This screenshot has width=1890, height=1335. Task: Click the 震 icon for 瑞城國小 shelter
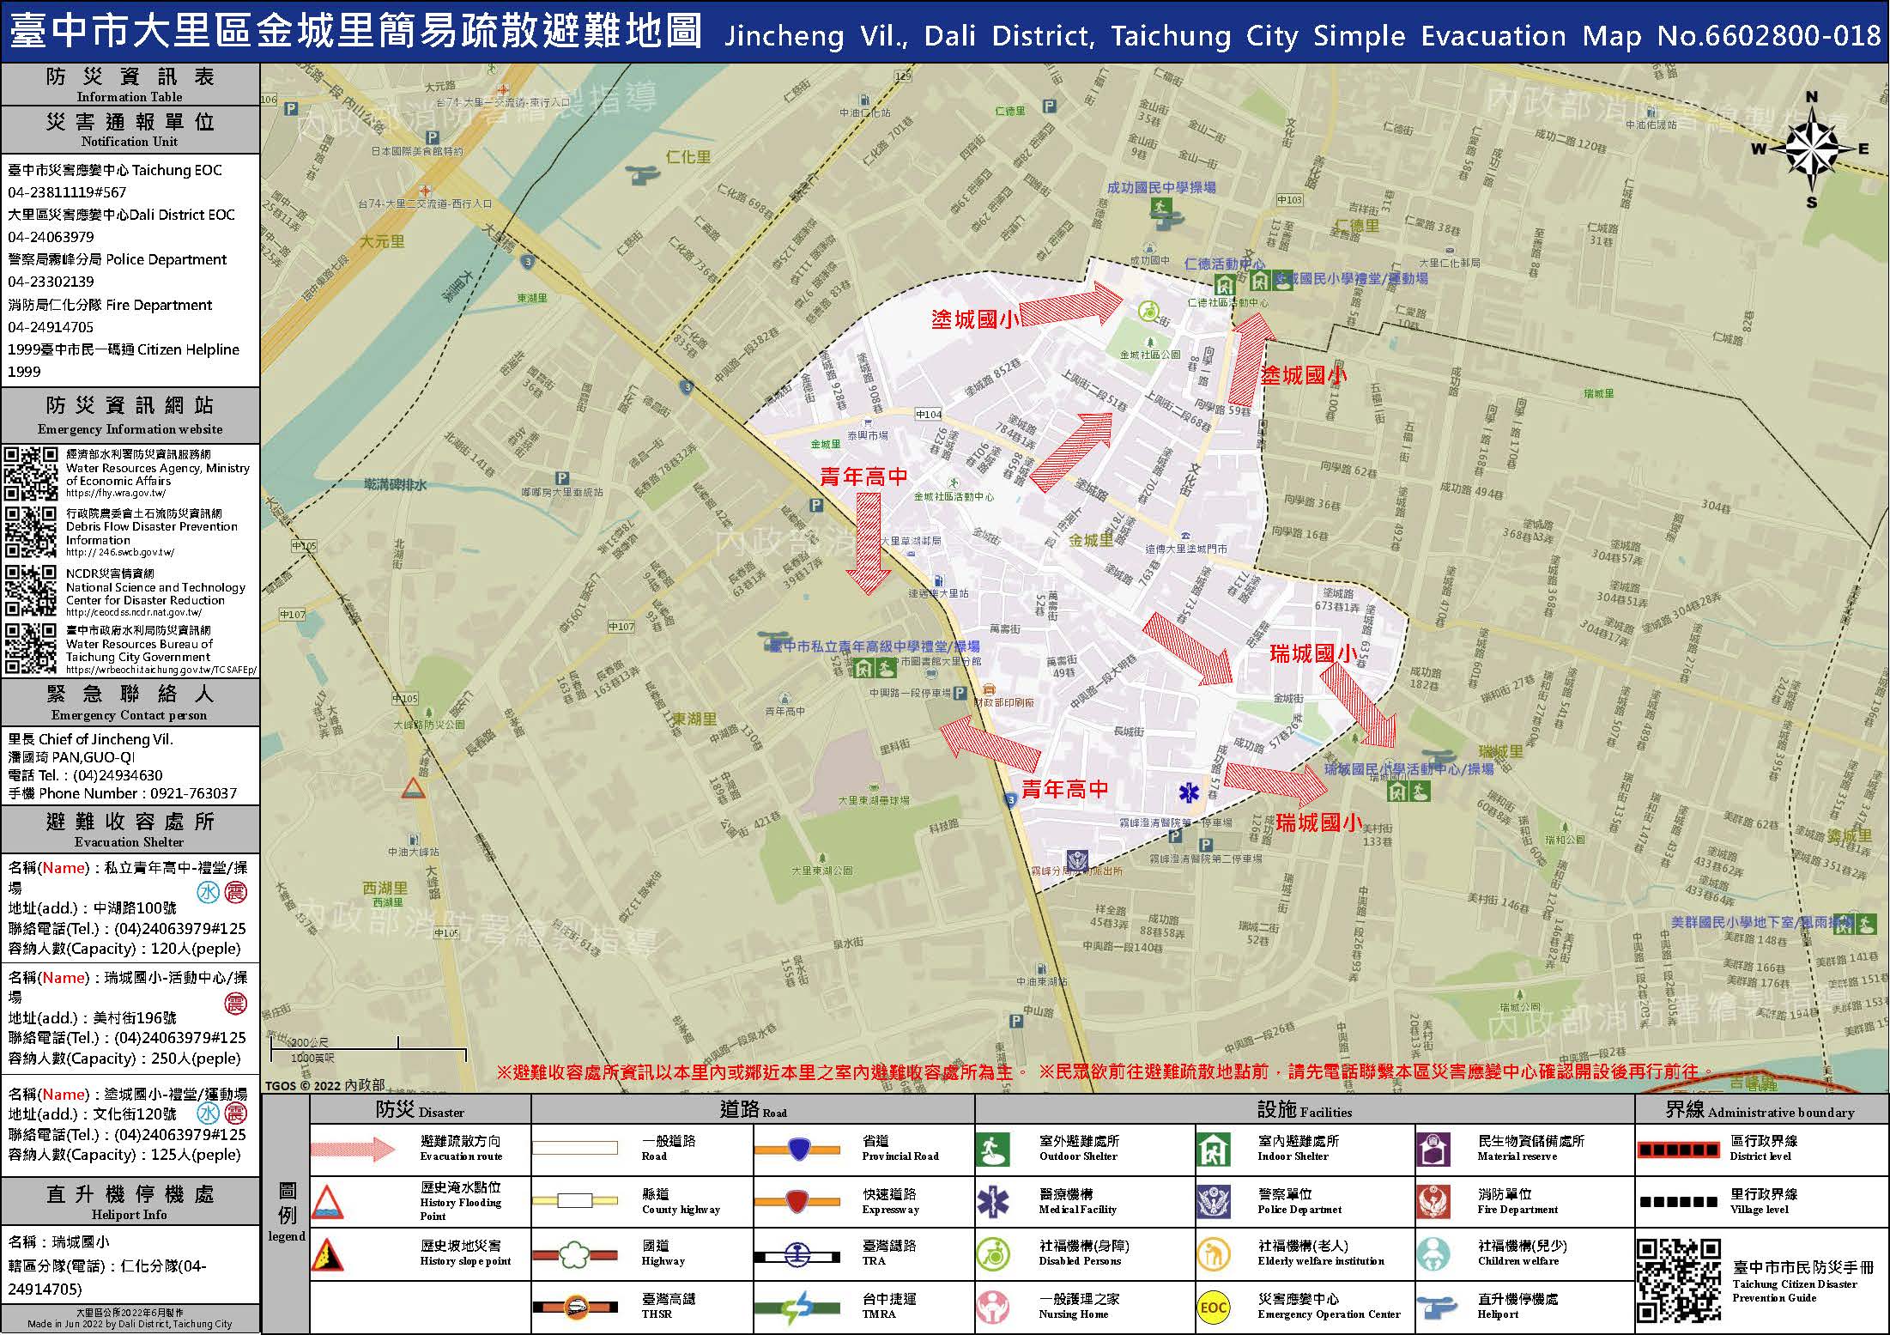click(x=235, y=1002)
